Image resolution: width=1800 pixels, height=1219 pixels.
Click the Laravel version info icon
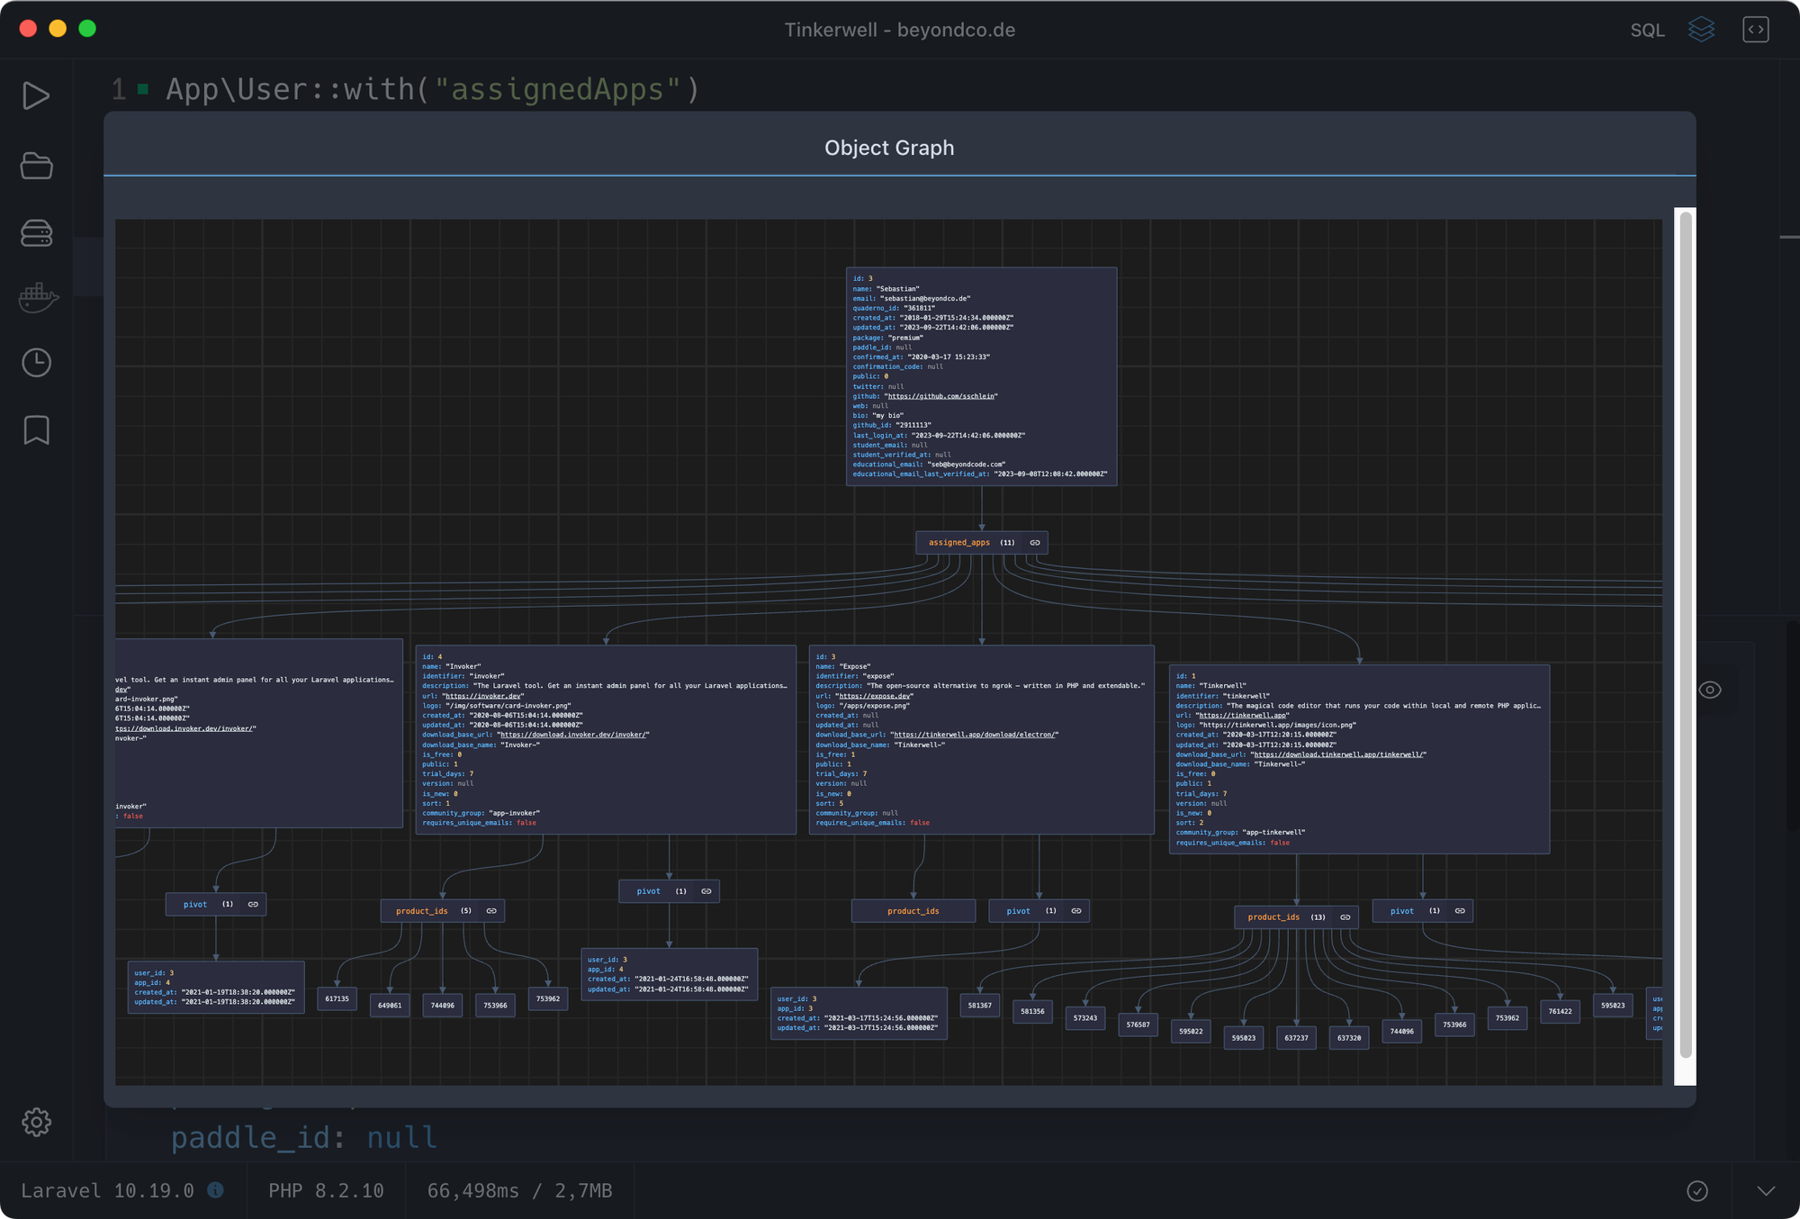click(216, 1190)
